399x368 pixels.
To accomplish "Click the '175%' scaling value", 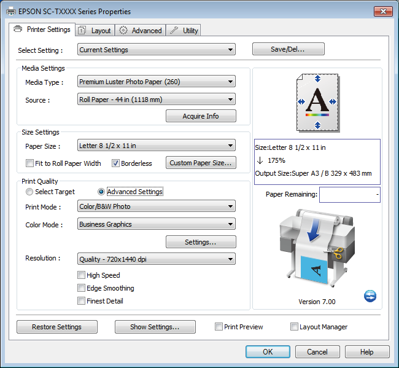I will click(x=276, y=160).
